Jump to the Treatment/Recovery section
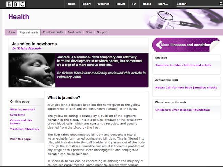Screen dimensions: 223x167 (25, 129)
